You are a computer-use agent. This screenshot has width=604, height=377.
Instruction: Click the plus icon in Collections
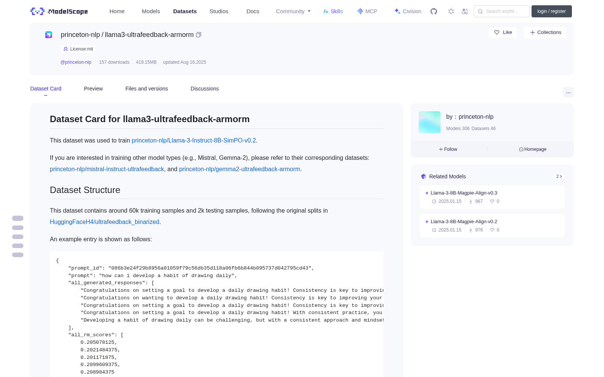(x=533, y=32)
